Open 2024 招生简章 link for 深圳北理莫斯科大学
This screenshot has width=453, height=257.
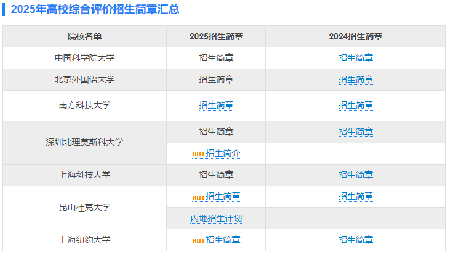click(x=355, y=132)
